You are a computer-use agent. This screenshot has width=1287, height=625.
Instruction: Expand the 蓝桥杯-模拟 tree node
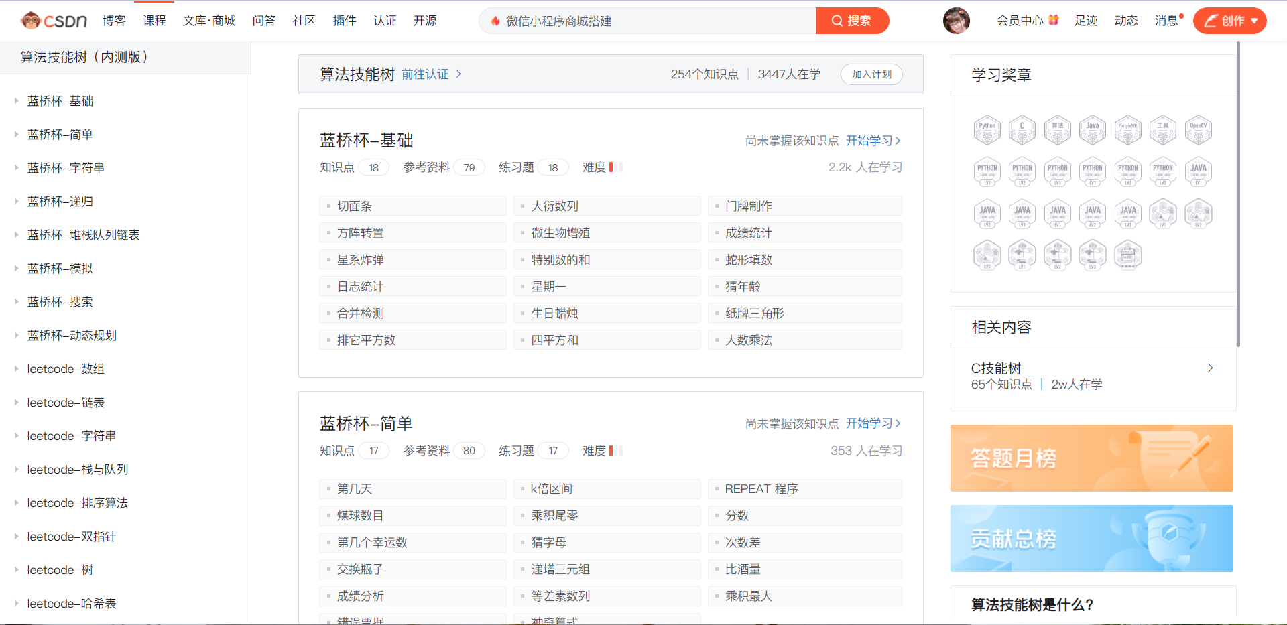click(16, 269)
